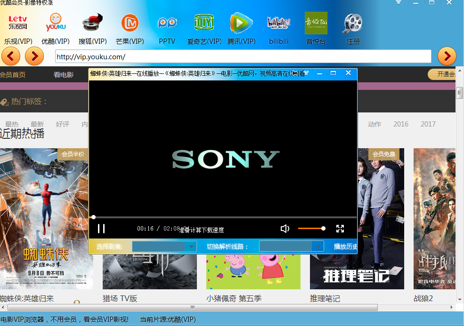Select the 最新 sort option
Viewport: 464px width, 326px height.
pyautogui.click(x=37, y=124)
